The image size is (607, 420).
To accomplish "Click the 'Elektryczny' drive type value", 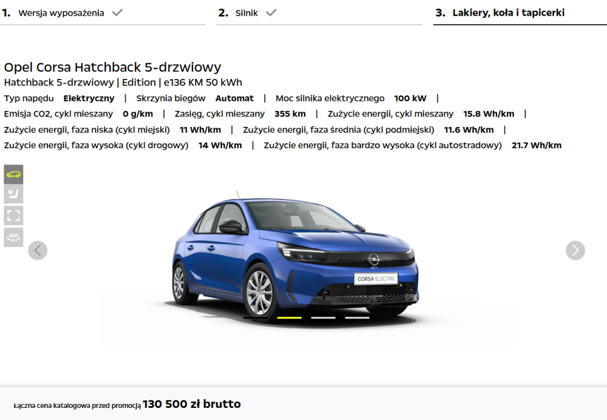I will (89, 98).
